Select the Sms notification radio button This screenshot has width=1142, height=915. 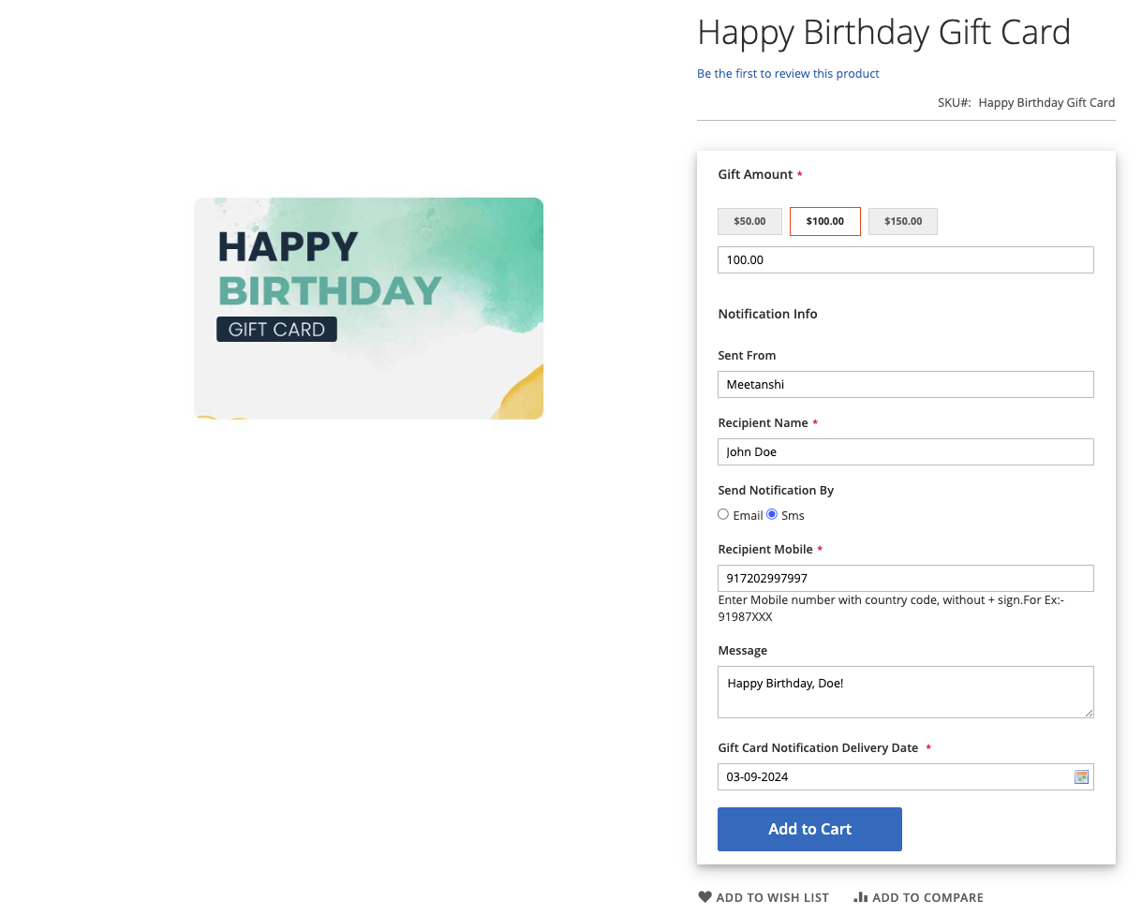click(x=771, y=514)
